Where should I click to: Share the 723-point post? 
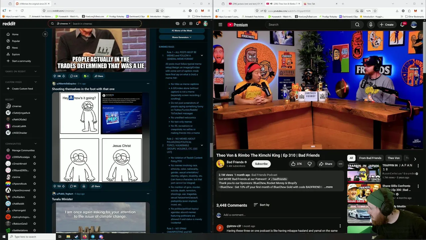pos(96,186)
